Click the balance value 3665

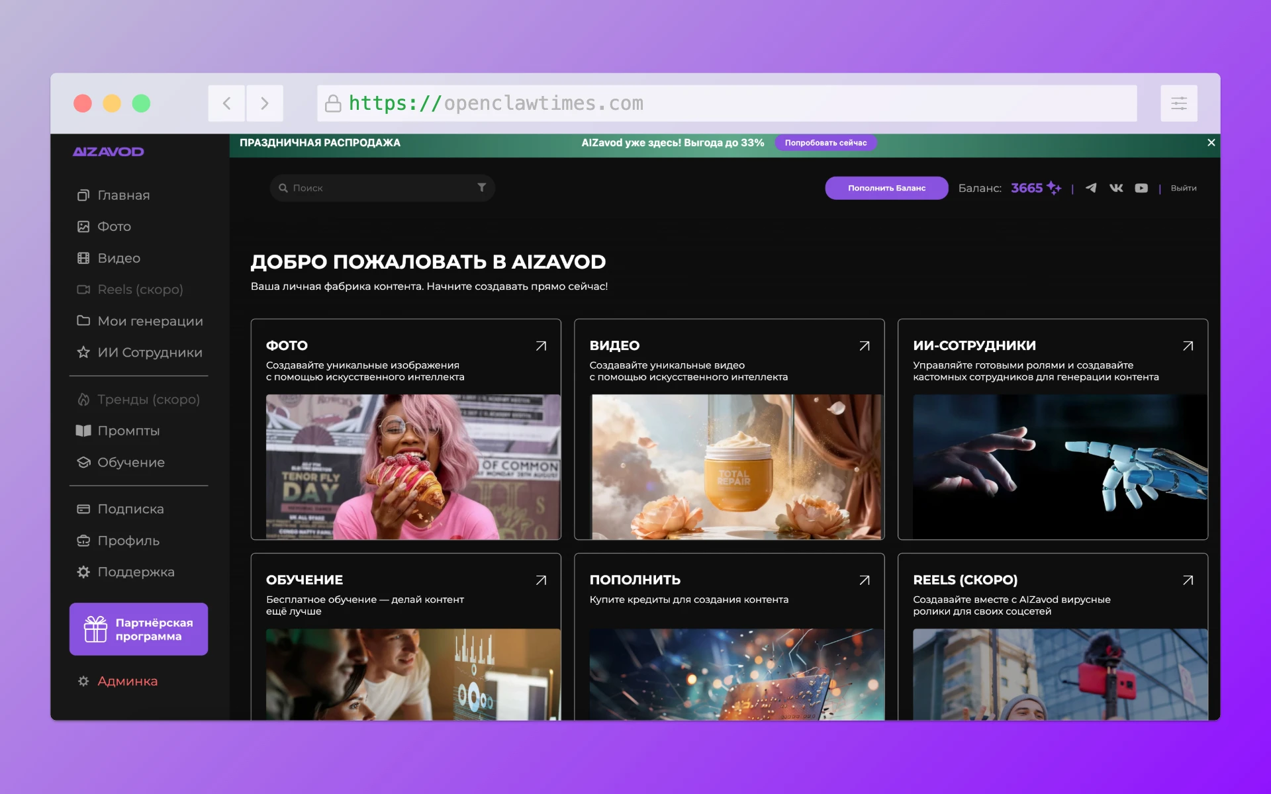coord(1027,188)
